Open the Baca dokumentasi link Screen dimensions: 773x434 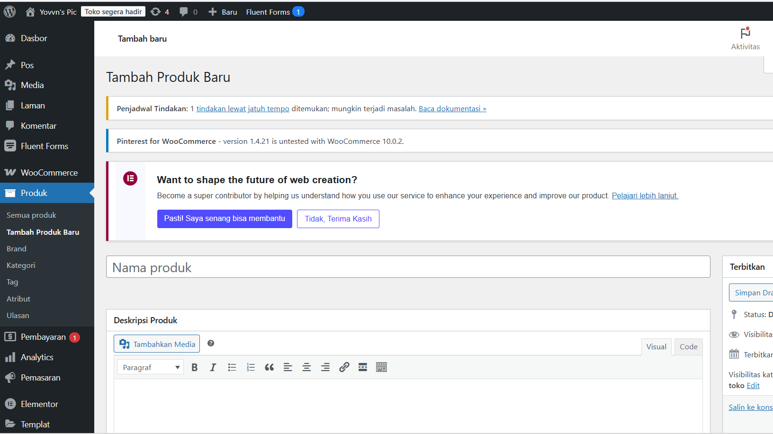coord(452,109)
